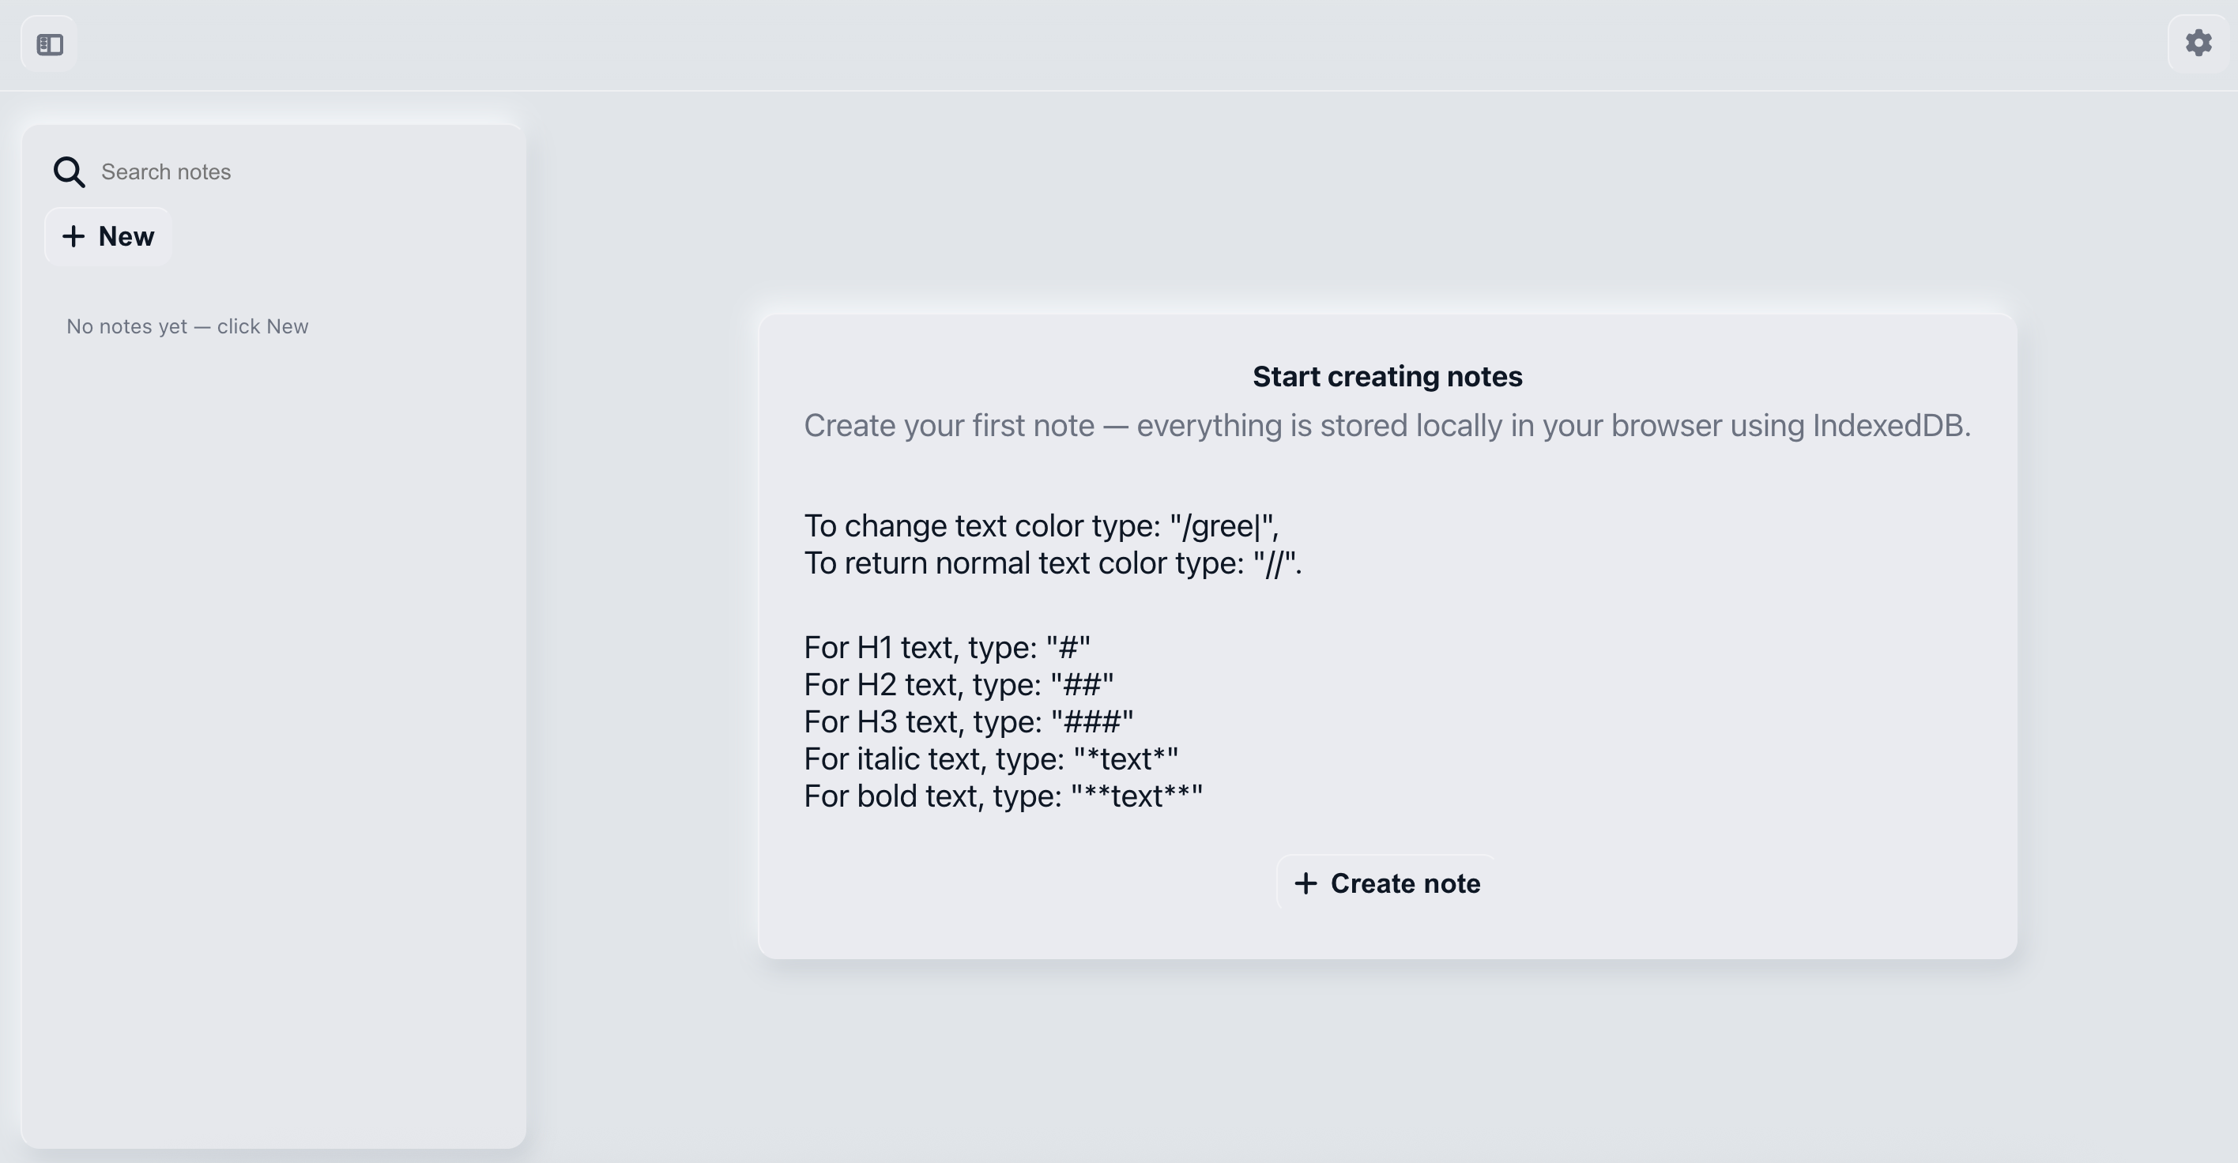Click the plus icon beside New
The width and height of the screenshot is (2238, 1163).
(73, 236)
